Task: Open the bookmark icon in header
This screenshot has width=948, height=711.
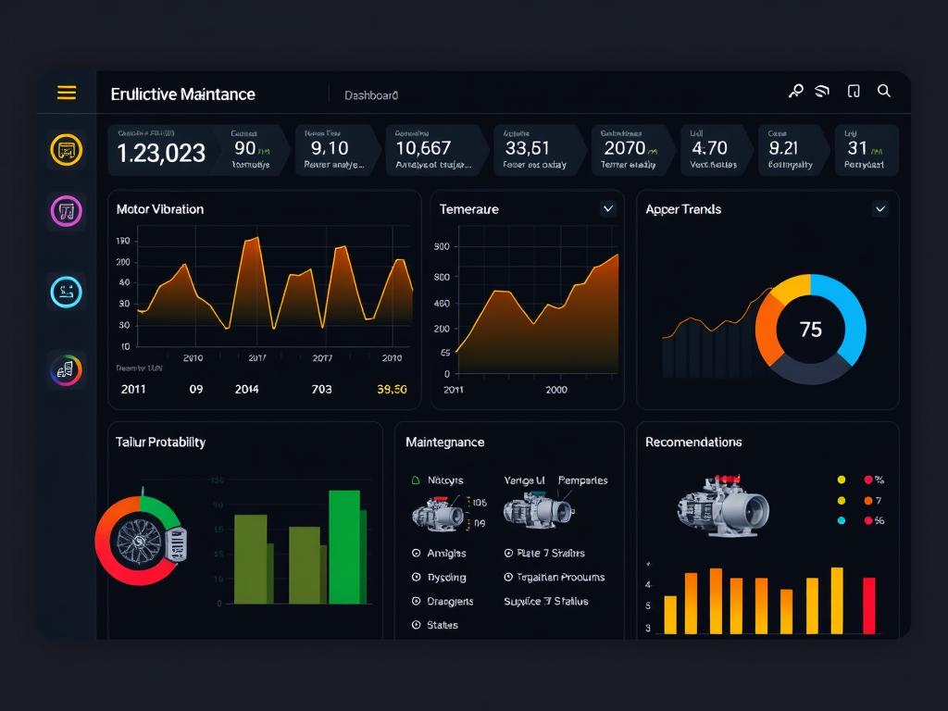Action: tap(854, 91)
